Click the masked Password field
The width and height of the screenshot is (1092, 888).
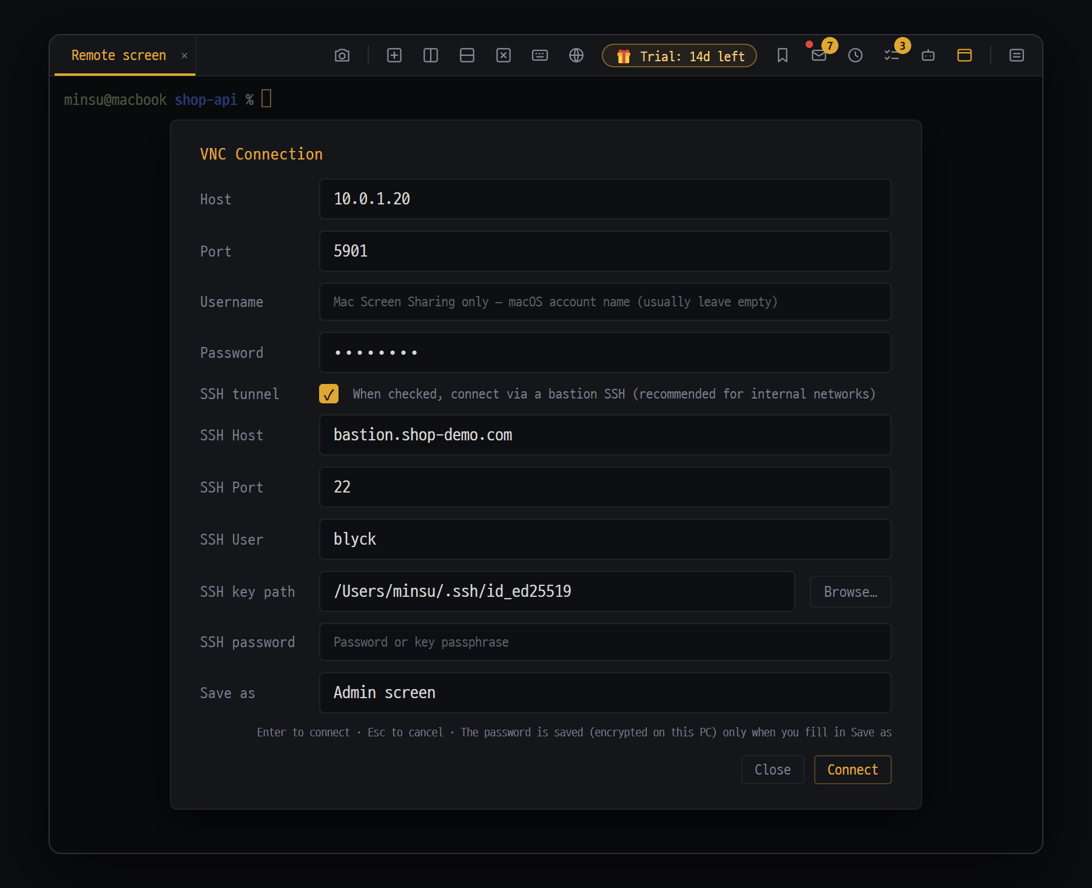(605, 352)
